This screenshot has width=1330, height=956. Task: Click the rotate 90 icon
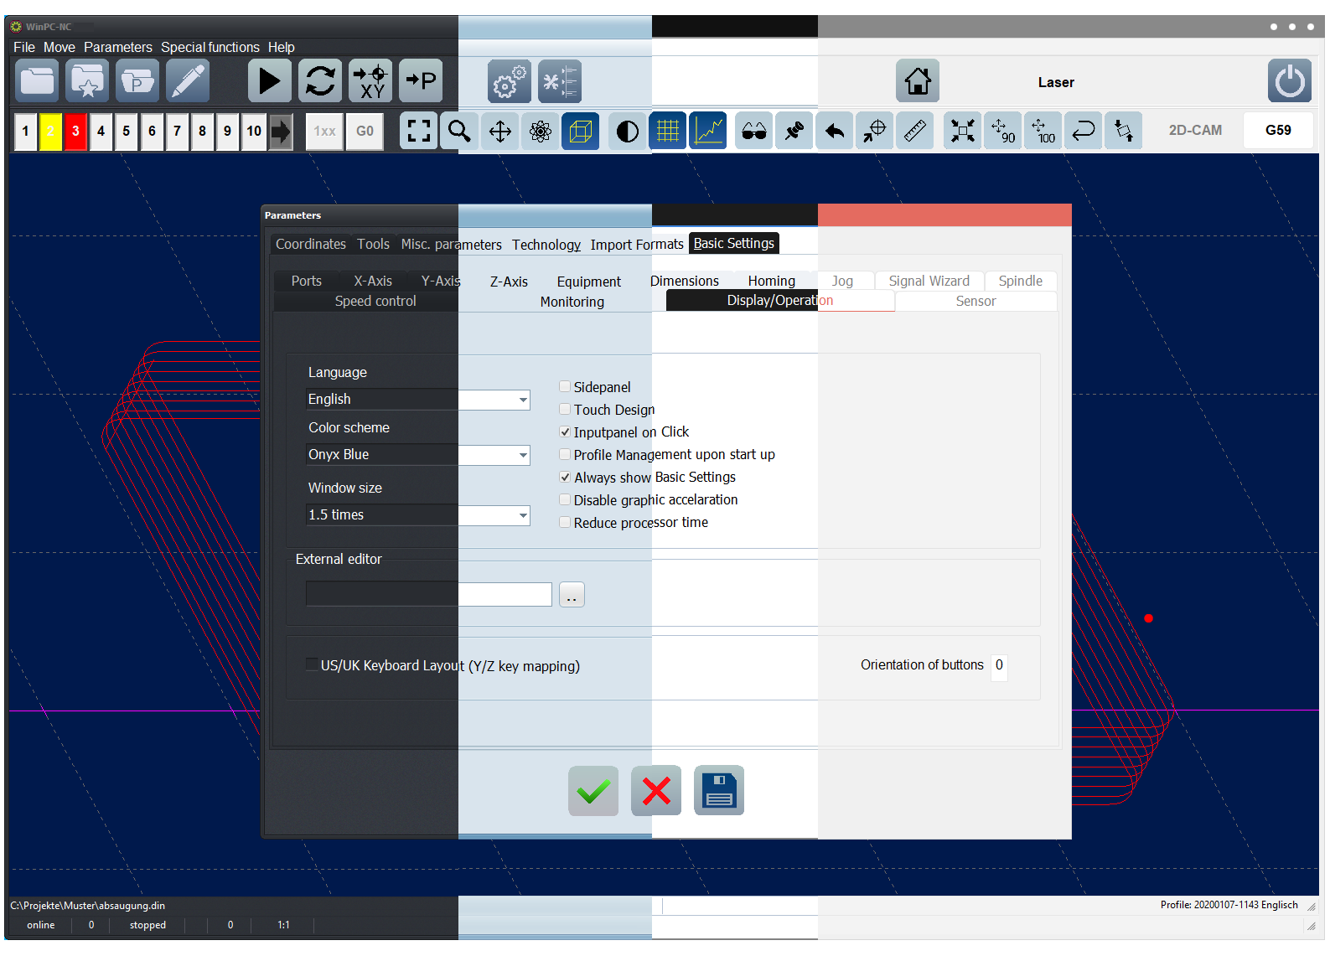[1003, 131]
